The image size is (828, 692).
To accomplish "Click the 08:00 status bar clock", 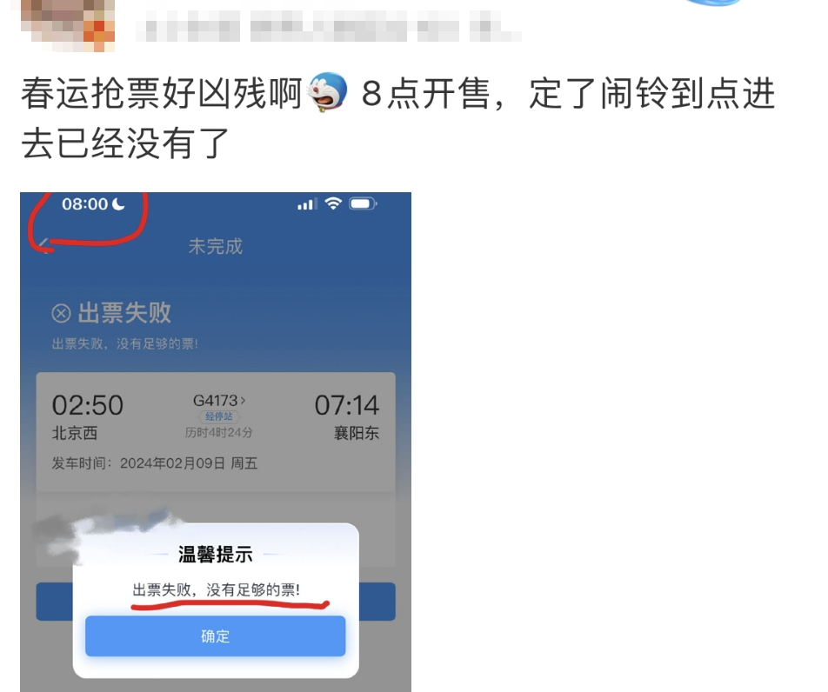I will click(x=85, y=203).
